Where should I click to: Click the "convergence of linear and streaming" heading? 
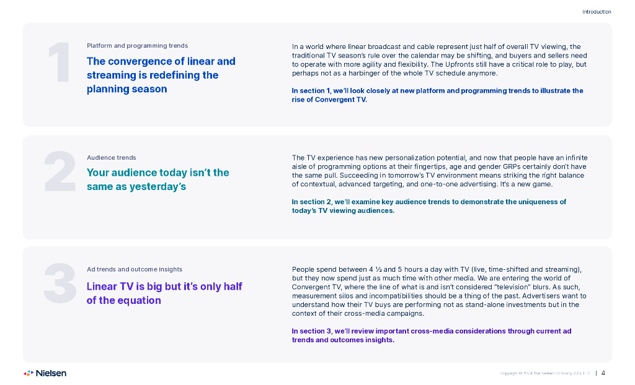(161, 75)
